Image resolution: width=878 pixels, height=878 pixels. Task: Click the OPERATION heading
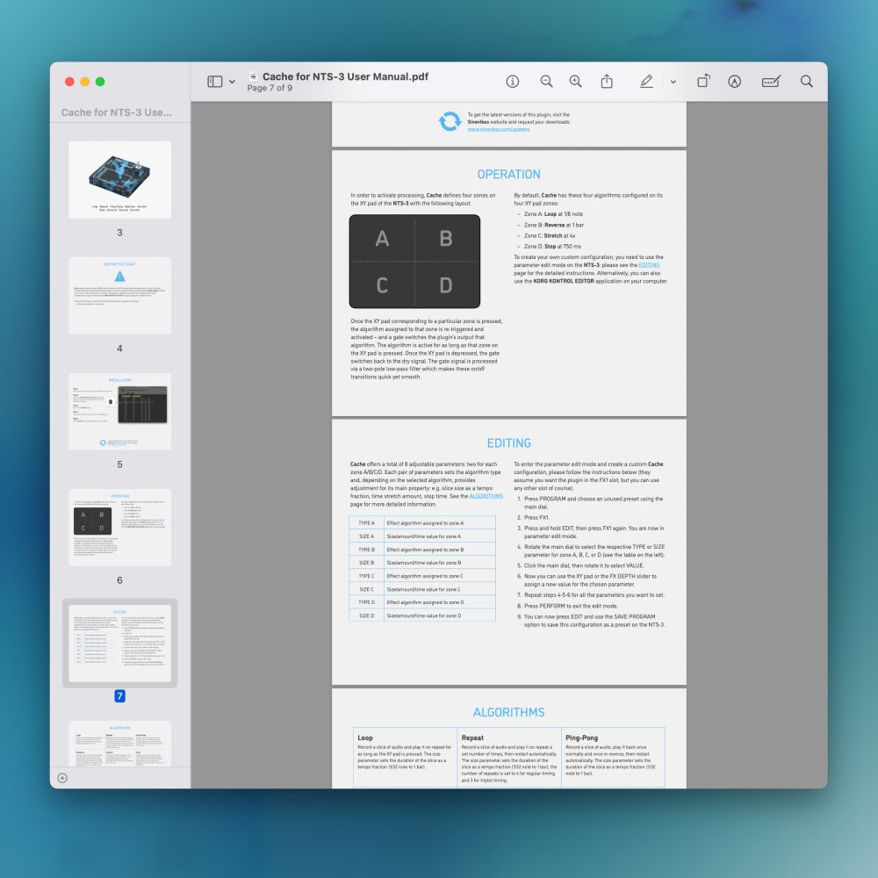click(x=509, y=174)
